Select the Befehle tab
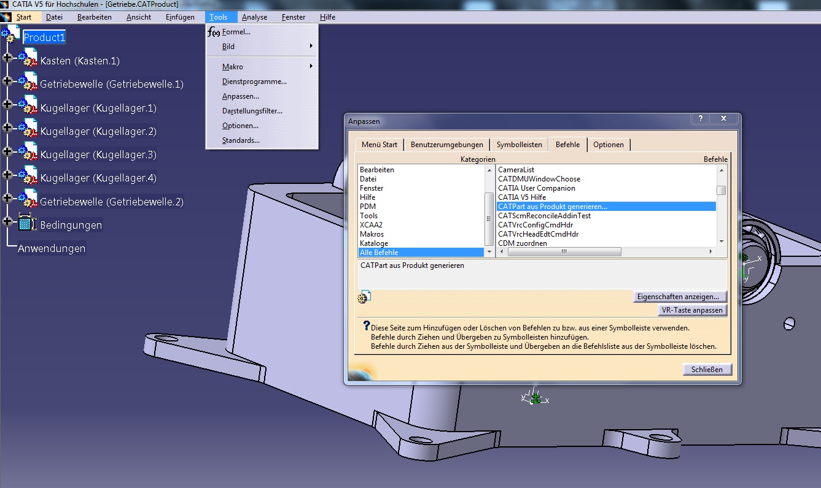 coord(567,145)
